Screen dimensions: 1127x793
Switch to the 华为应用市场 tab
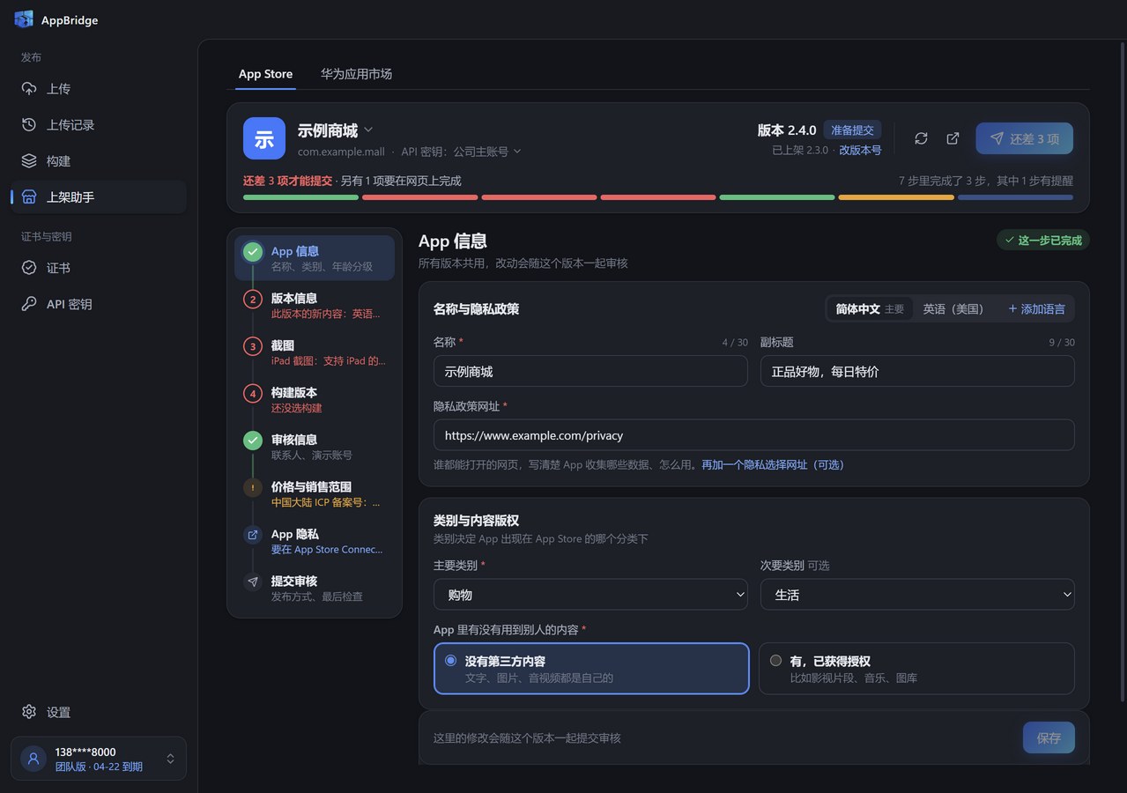pos(356,74)
